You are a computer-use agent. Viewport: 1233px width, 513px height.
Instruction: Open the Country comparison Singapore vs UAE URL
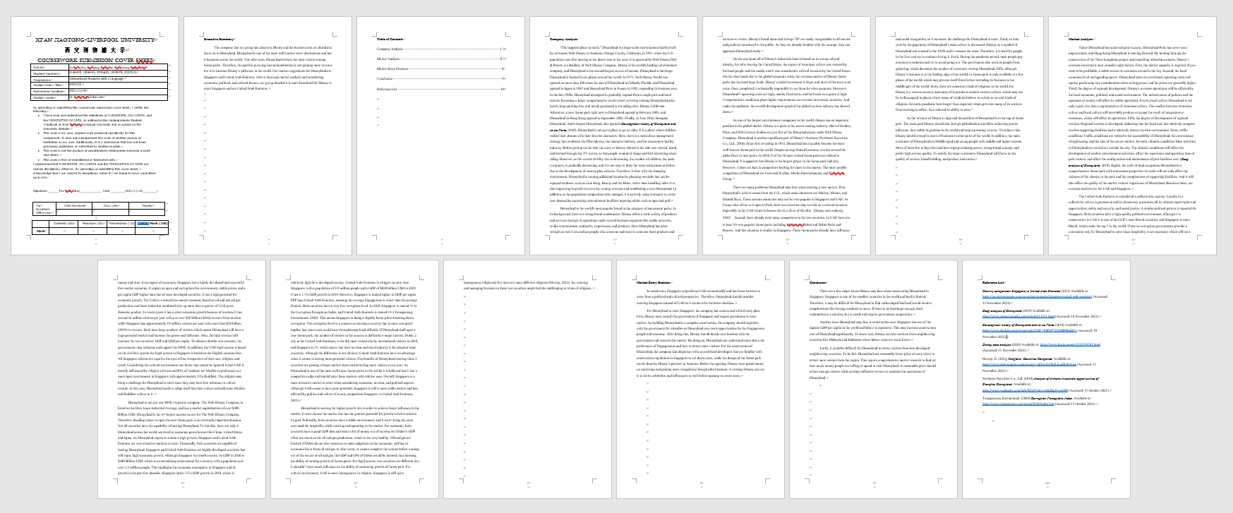[1037, 296]
